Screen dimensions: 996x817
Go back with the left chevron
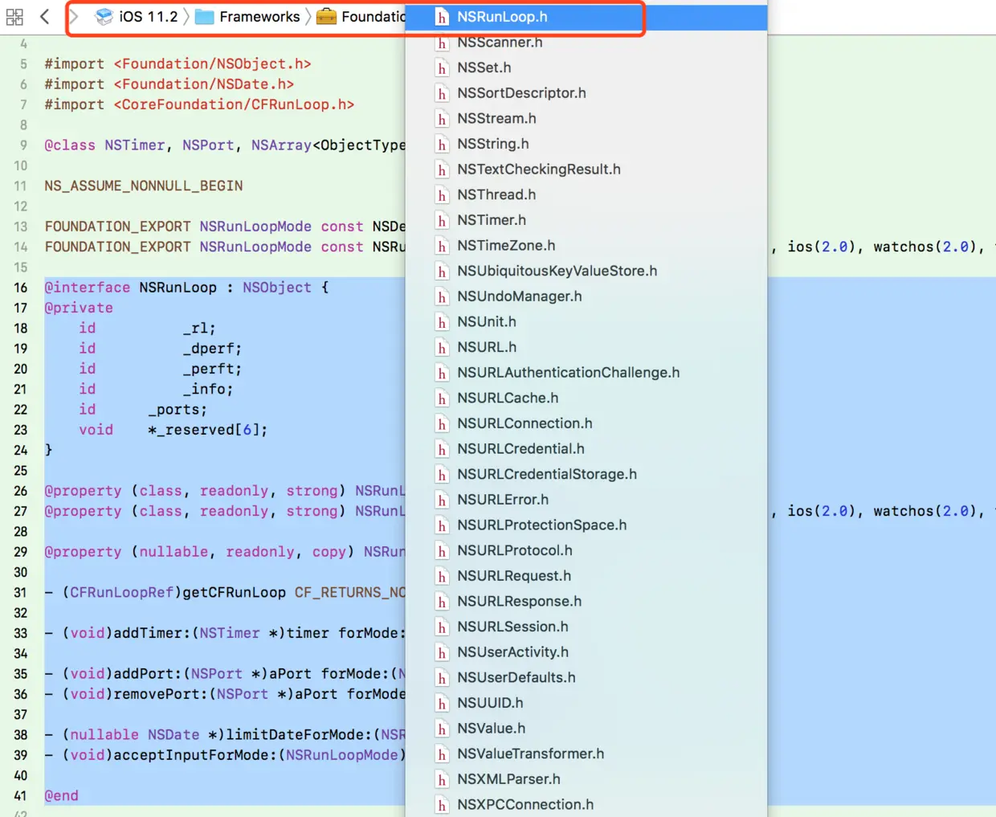point(45,16)
